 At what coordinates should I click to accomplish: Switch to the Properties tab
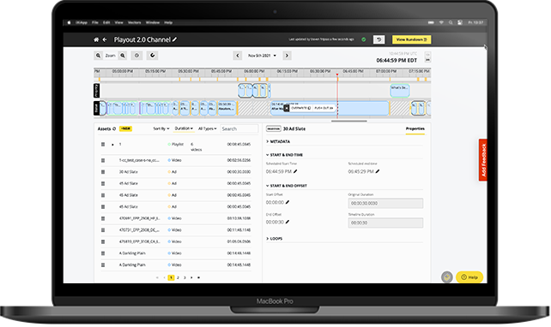pos(415,128)
